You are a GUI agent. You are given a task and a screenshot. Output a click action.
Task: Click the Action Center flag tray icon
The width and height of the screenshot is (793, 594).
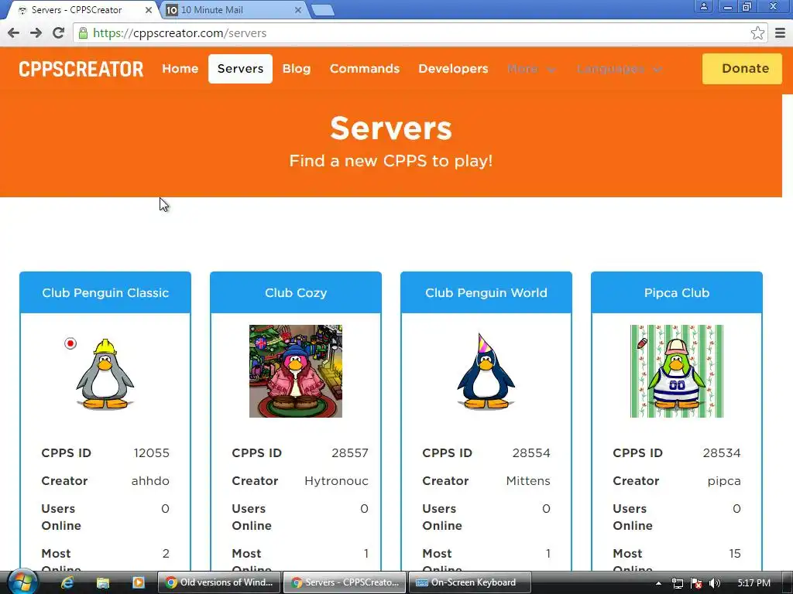coord(696,583)
